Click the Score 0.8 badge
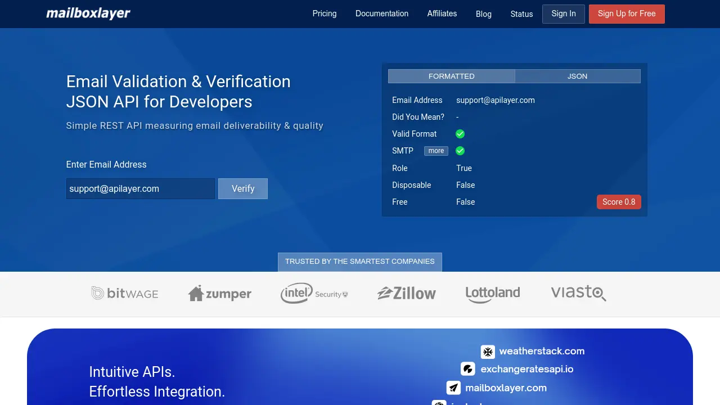The image size is (720, 405). click(x=619, y=202)
